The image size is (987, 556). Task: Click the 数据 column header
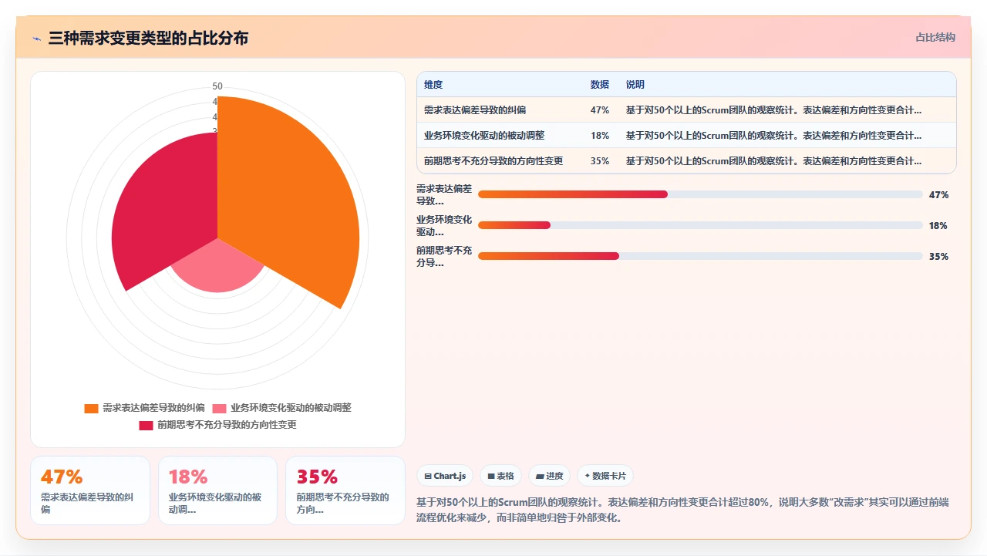point(600,85)
